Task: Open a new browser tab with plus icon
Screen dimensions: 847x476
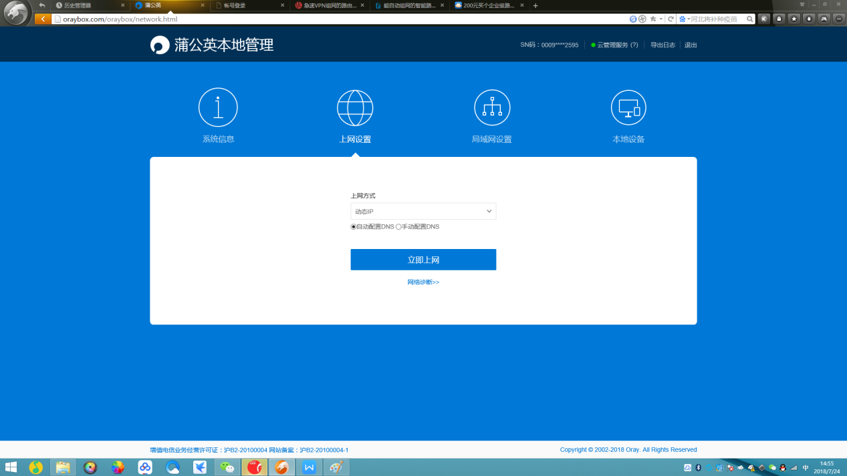Action: 535,5
